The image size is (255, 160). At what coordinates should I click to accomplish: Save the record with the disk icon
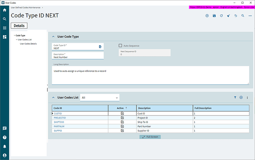click(214, 16)
